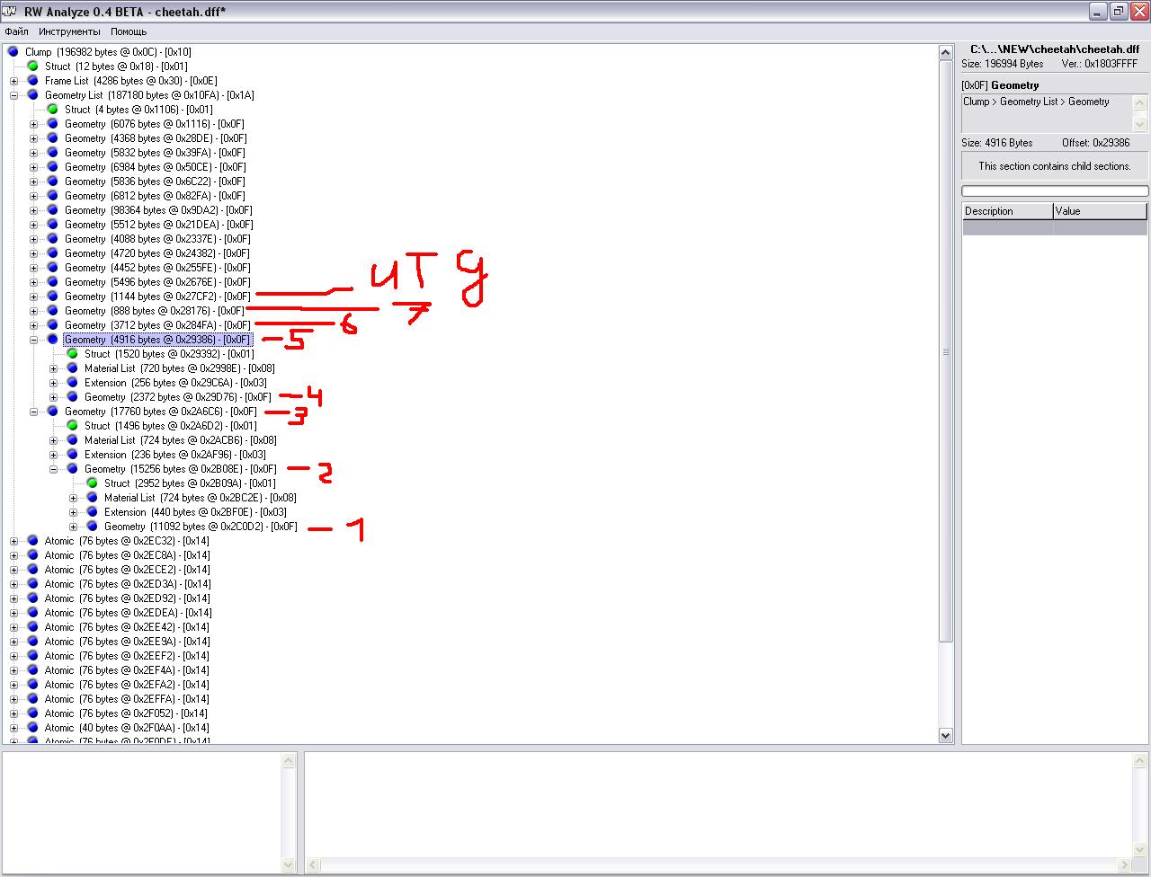Click the blue icon of Extension (256 bytes)
Screen dimensions: 1151x877
[x=72, y=383]
